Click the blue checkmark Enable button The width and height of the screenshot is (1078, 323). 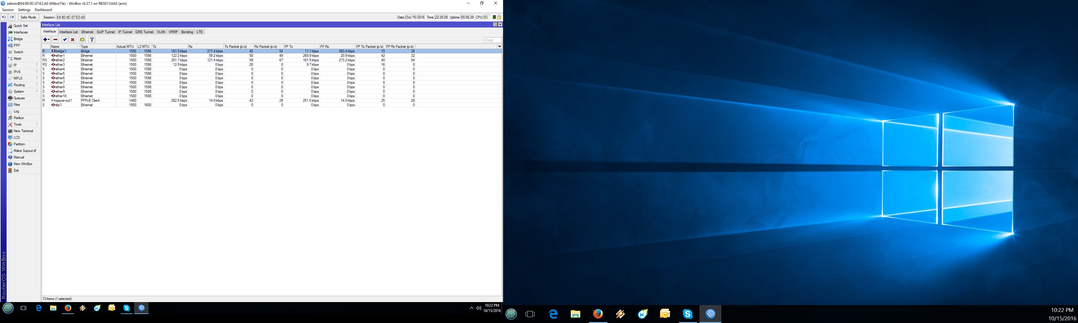pyautogui.click(x=65, y=40)
